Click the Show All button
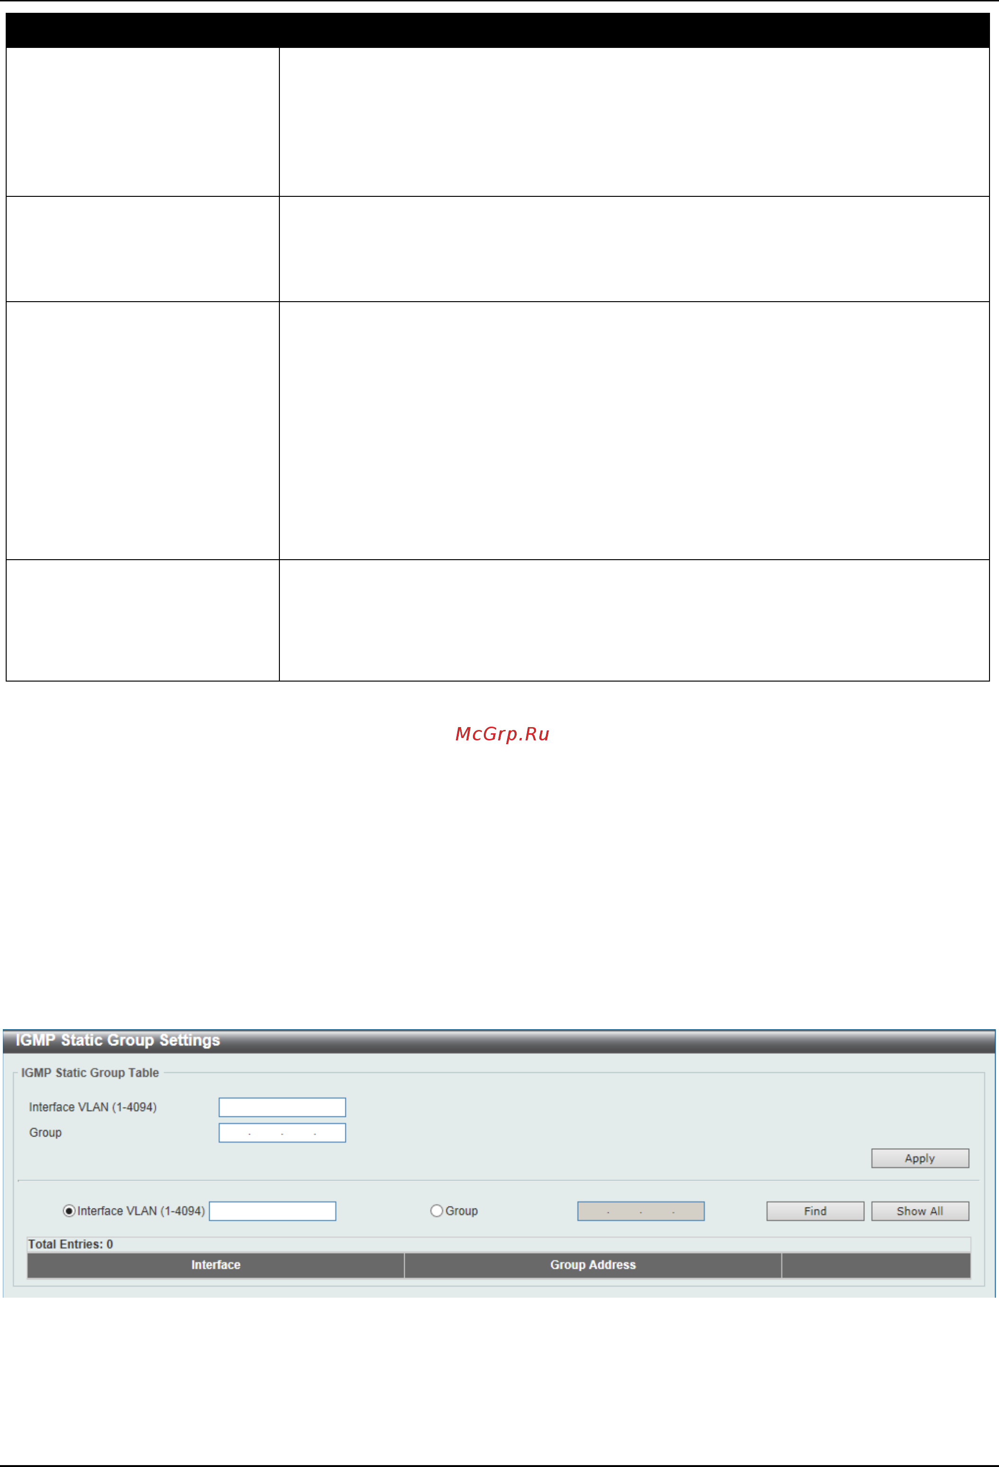Screen dimensions: 999x1467 tap(920, 1211)
